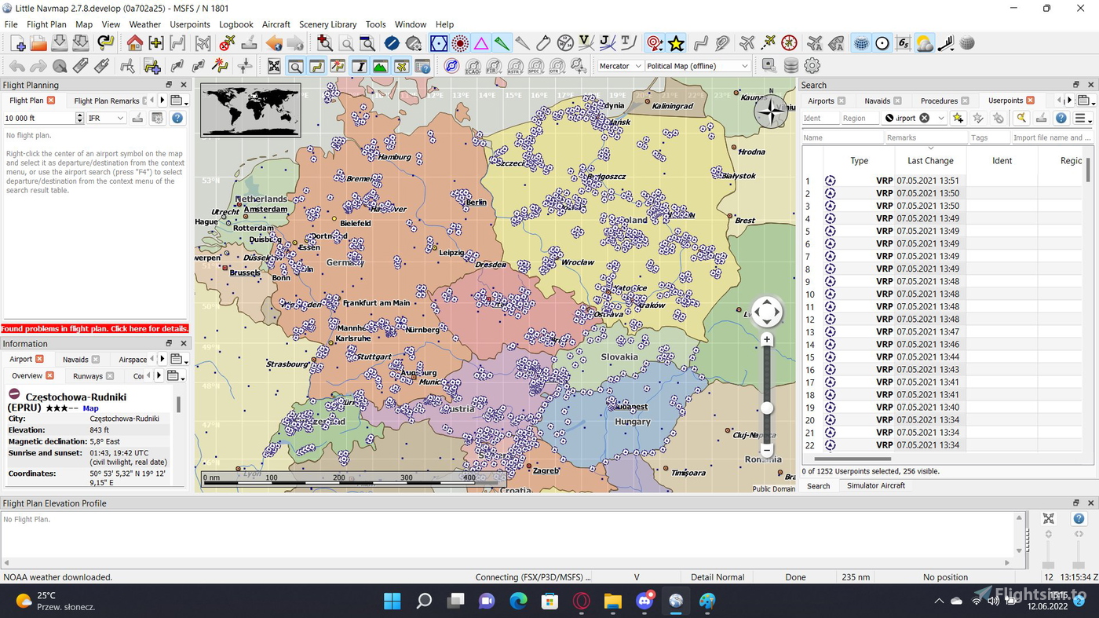Toggle Victor airways display with V icon
The image size is (1099, 618).
584,43
